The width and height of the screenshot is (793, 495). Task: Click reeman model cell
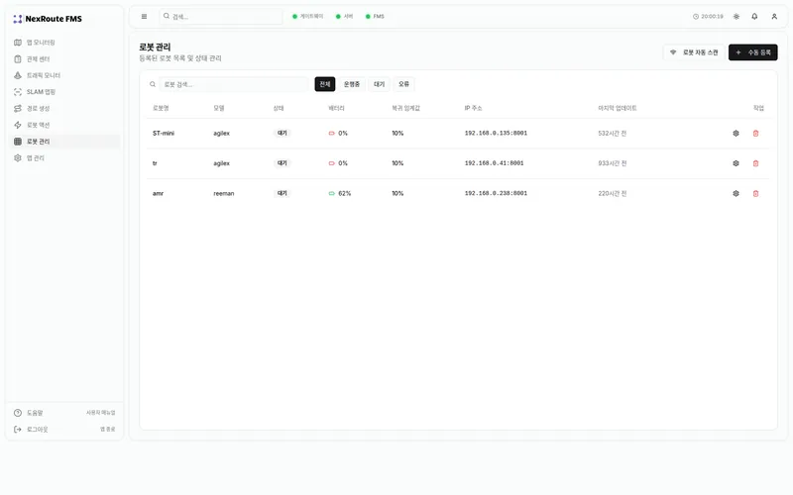[224, 193]
